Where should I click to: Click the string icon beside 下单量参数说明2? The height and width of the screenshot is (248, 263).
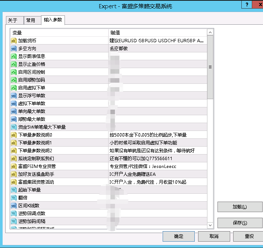pos(14,151)
